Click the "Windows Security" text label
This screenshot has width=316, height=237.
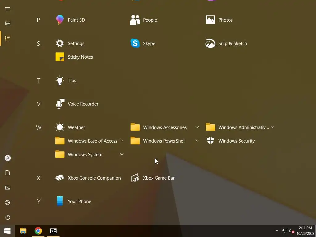(x=236, y=141)
